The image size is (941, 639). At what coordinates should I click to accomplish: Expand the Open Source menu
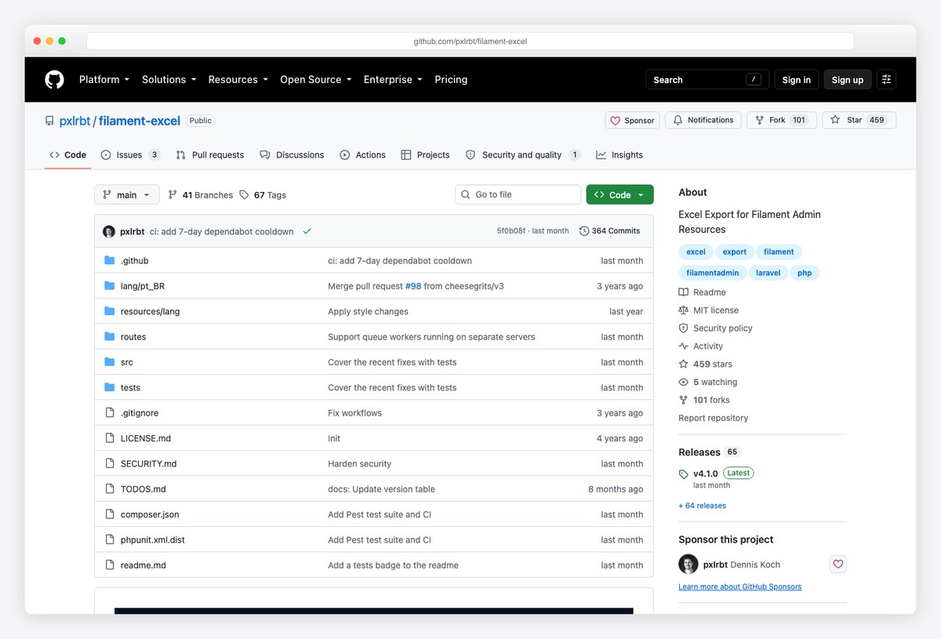click(x=316, y=79)
